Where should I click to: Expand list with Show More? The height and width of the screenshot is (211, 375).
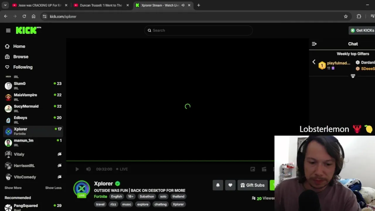tap(13, 188)
